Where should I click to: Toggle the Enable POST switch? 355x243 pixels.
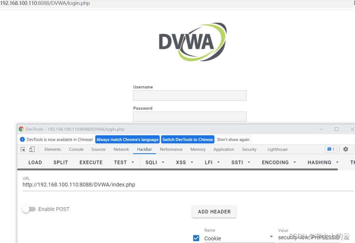coord(29,209)
